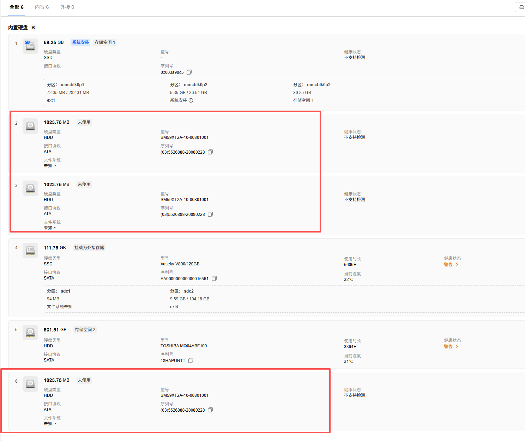The width and height of the screenshot is (525, 441).
Task: Copy the serial number of disk 2
Action: [x=210, y=152]
